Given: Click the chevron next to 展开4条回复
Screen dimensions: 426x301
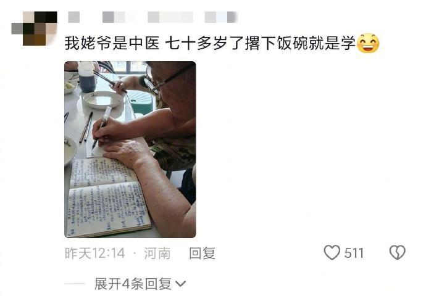Looking at the screenshot, I should tap(181, 284).
